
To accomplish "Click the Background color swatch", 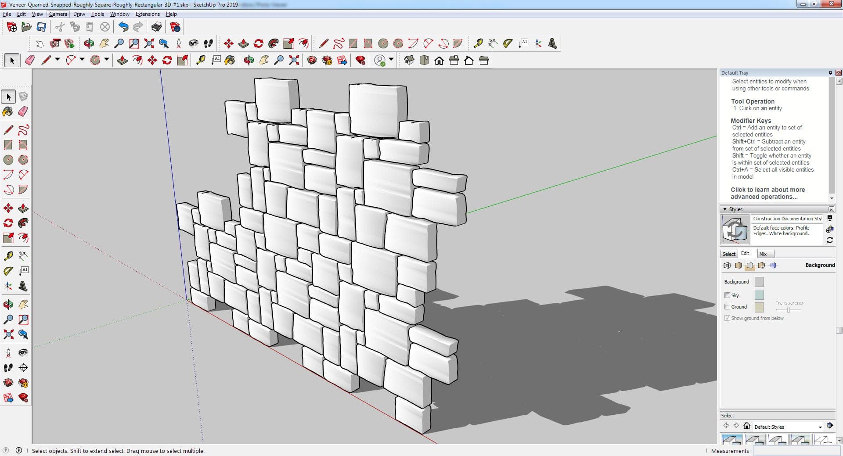I will coord(759,282).
